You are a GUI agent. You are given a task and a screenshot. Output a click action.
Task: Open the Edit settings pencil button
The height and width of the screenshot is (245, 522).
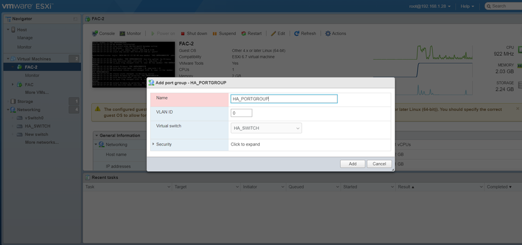[x=278, y=33]
